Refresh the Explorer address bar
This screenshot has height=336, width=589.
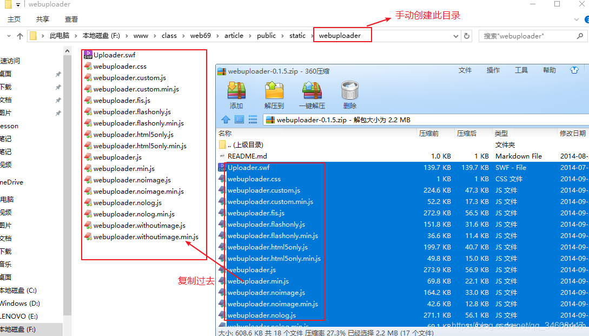pos(467,36)
